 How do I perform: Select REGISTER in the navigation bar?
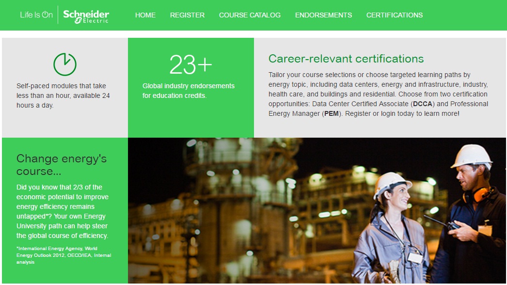coord(187,15)
